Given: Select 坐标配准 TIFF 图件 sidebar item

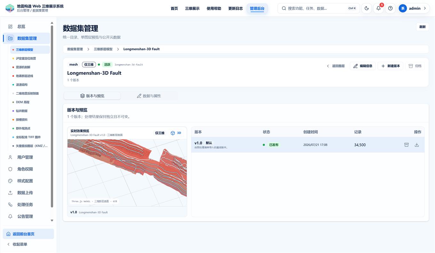Looking at the screenshot, I should 30,137.
